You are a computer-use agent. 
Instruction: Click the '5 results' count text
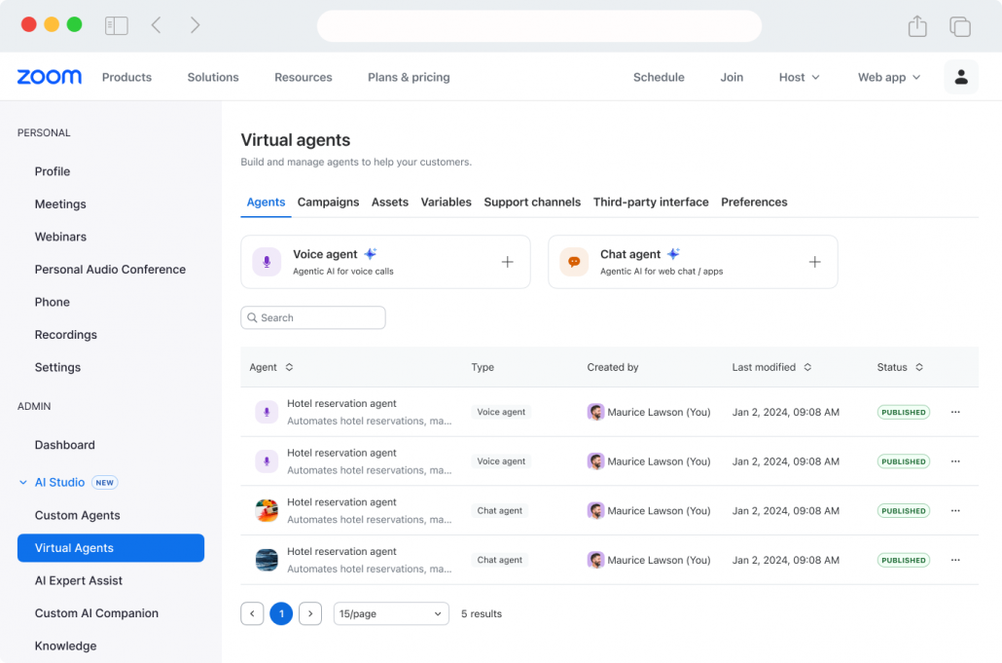click(x=482, y=613)
